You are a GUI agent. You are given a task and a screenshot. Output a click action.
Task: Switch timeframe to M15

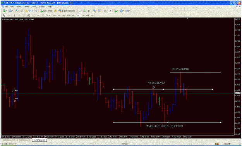pos(64,15)
